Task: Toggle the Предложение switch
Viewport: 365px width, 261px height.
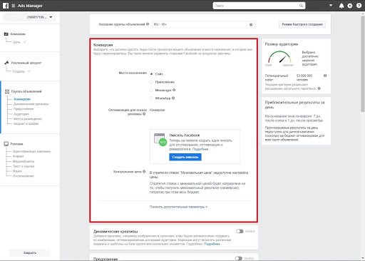Action: point(239,258)
